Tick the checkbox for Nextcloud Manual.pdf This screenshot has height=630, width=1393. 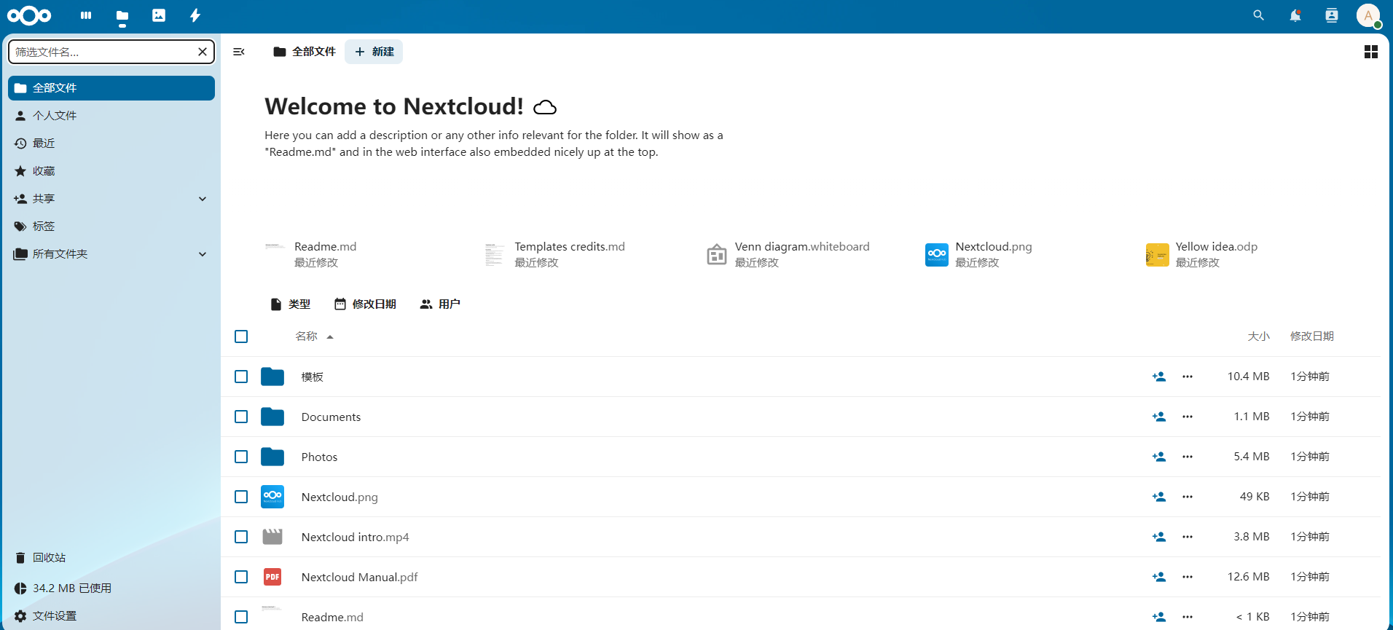241,577
